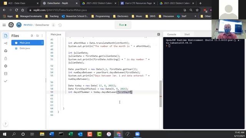246x138 pixels.
Task: Open a new browser tab
Action: coord(200,3)
